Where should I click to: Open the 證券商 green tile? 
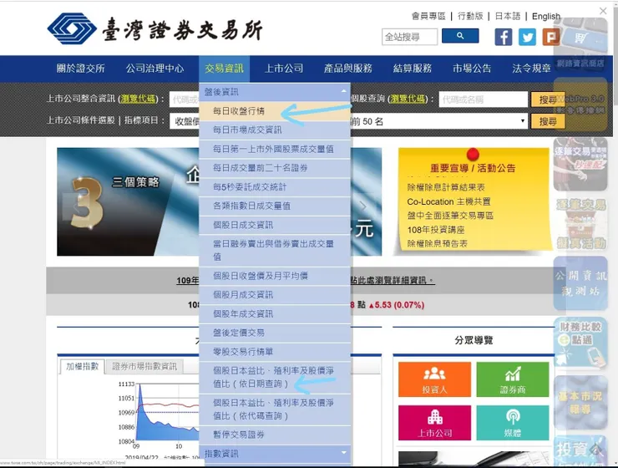pos(513,379)
